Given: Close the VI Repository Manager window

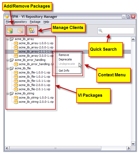Looking at the screenshot, I should (133, 16).
